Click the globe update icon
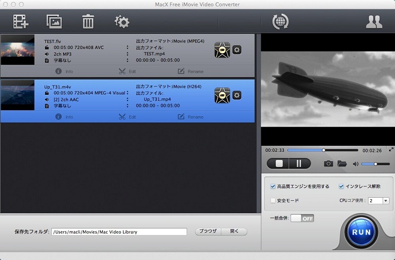 280,21
